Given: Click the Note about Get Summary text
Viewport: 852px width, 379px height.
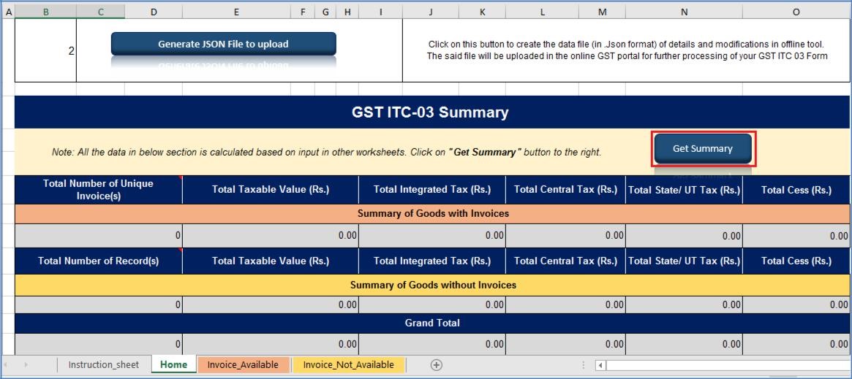Looking at the screenshot, I should tap(327, 153).
